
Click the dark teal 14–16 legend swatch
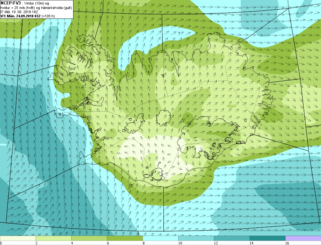point(267,238)
